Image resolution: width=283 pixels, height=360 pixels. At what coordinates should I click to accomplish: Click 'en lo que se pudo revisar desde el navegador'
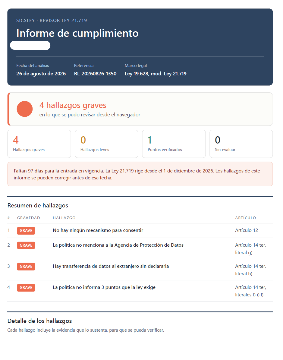[x=90, y=115]
